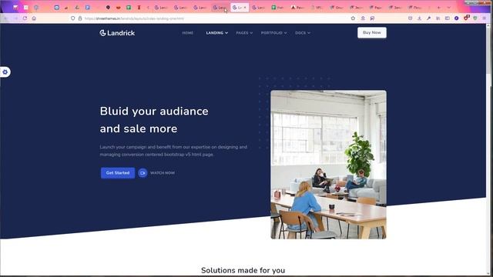Switch to the tab with red triangle favicon
The image size is (493, 277).
pyautogui.click(x=297, y=7)
